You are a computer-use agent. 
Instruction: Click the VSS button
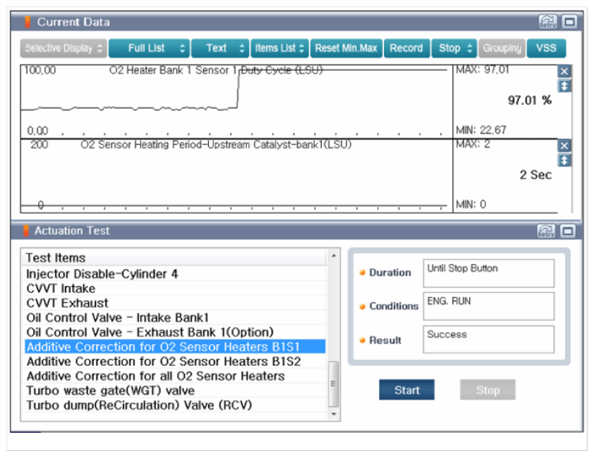[x=546, y=48]
